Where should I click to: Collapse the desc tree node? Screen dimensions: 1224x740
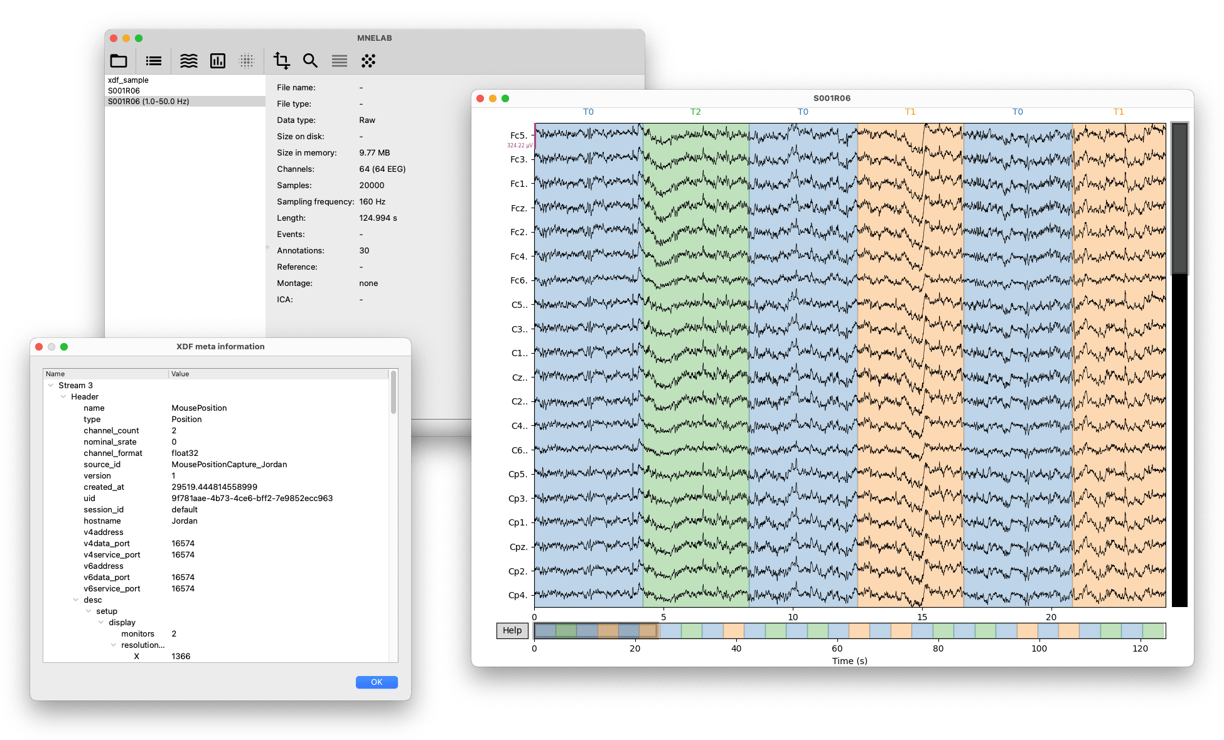point(76,600)
